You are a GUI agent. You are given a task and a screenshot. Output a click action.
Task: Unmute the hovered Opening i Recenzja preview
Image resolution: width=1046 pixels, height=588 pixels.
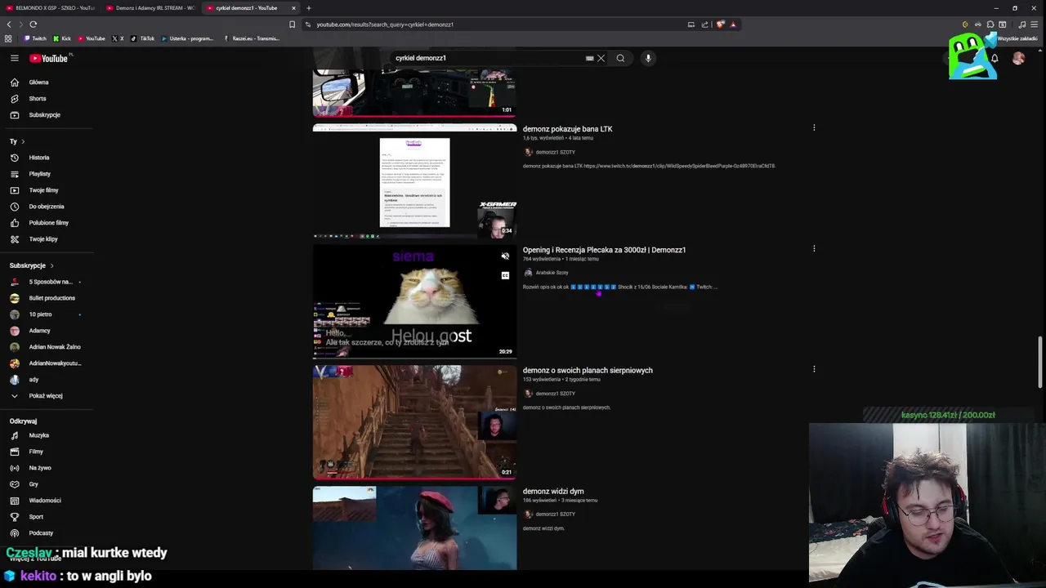coord(505,256)
